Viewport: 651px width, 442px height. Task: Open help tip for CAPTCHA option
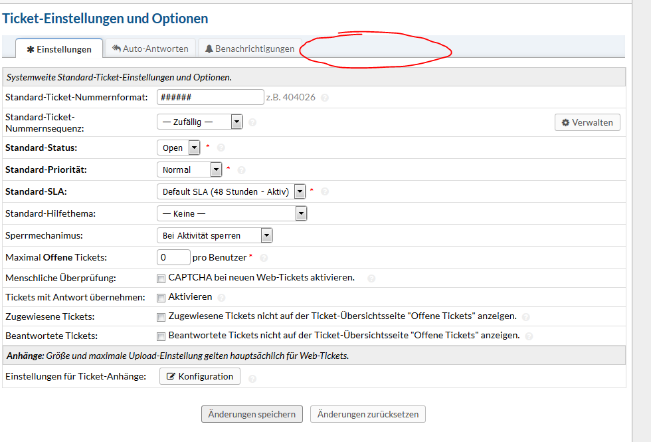pyautogui.click(x=371, y=278)
